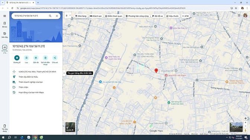Select the Khách sạn hotels chip
This screenshot has height=140, width=250.
[x=96, y=16]
